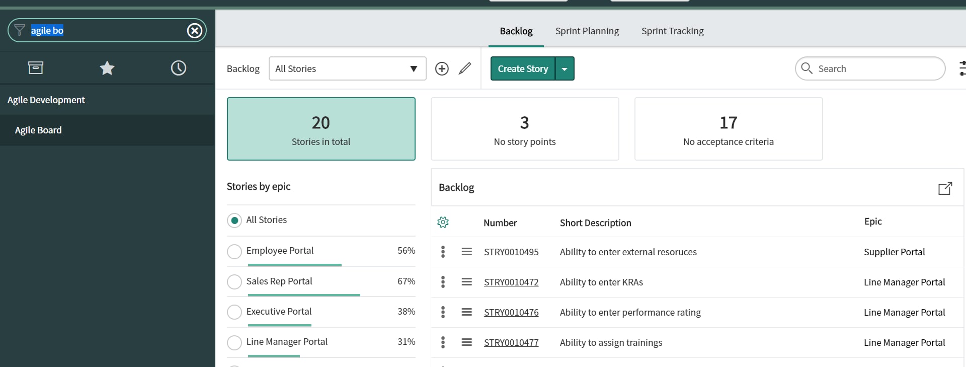This screenshot has width=966, height=367.
Task: Select the All Stories radio button
Action: [x=234, y=221]
